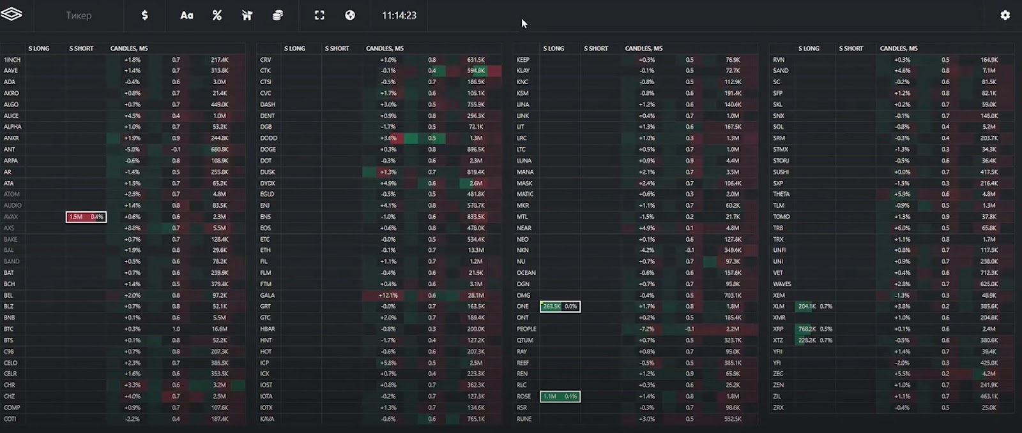Click the CELO ticker
This screenshot has height=433, width=1022.
pos(11,363)
